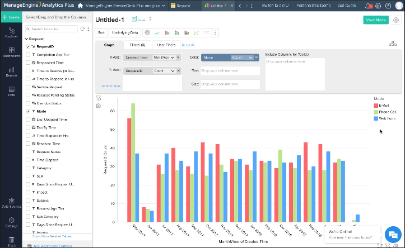The image size is (405, 248).
Task: Open Data Sources in the sidebar
Action: (11, 203)
